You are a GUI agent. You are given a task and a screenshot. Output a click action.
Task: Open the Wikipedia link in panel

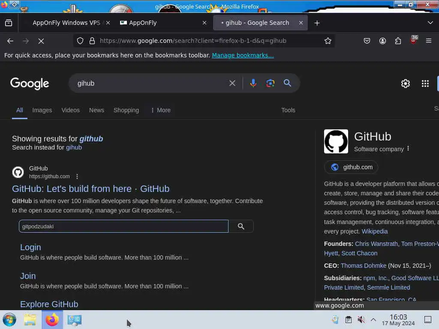375,231
